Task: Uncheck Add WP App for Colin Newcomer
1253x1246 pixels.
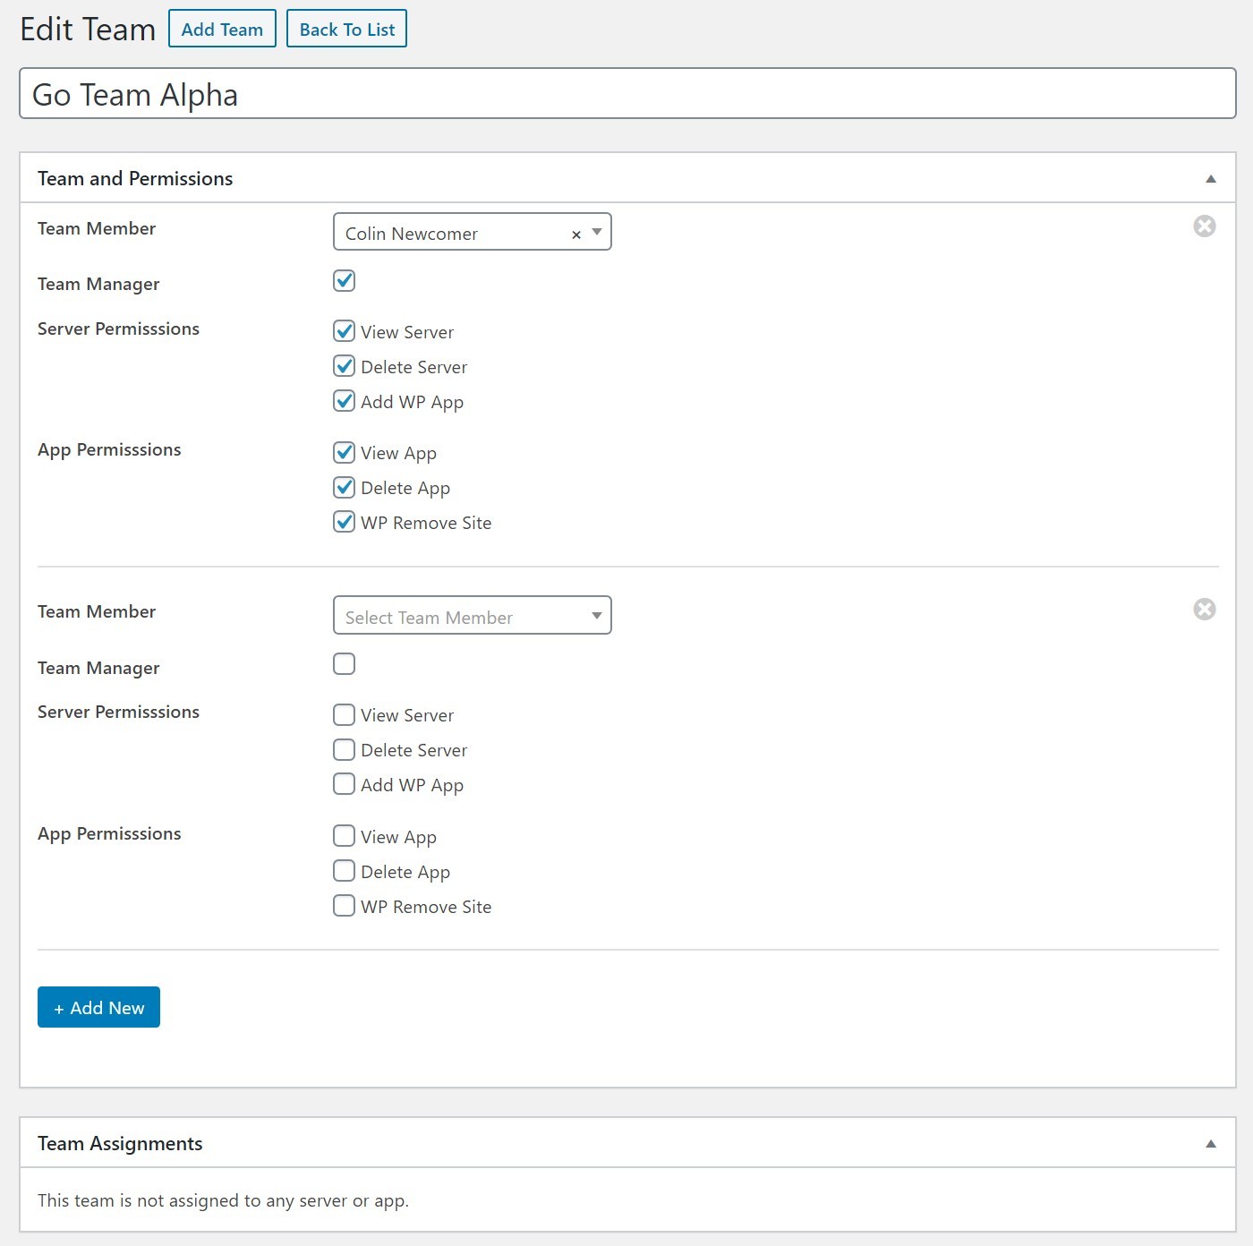Action: point(344,401)
